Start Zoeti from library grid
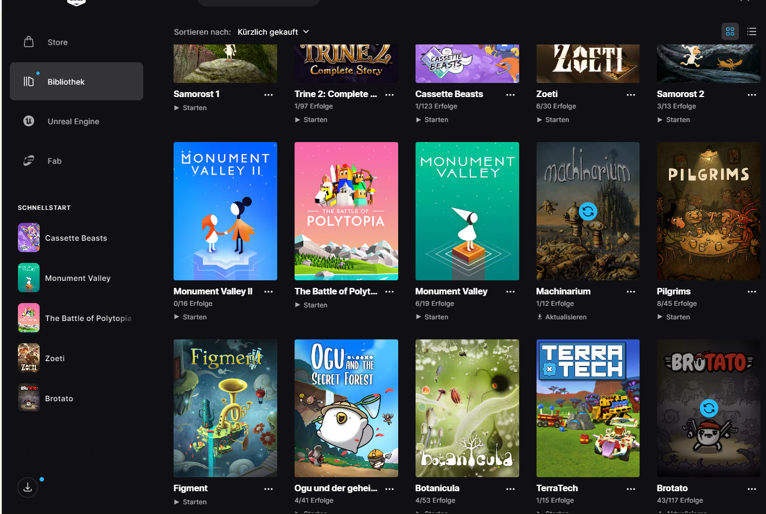Screen dimensions: 766x514 [x=553, y=120]
